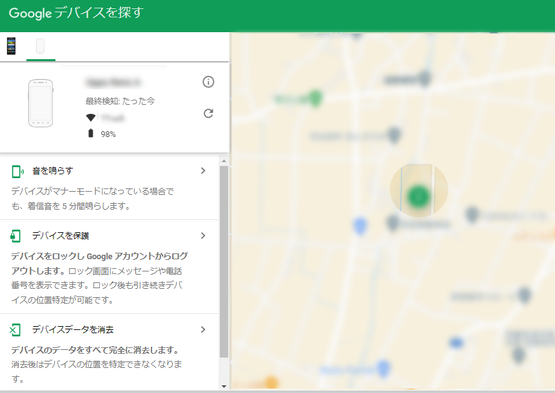Click the 98% battery level text
This screenshot has height=393, width=555.
coord(108,134)
